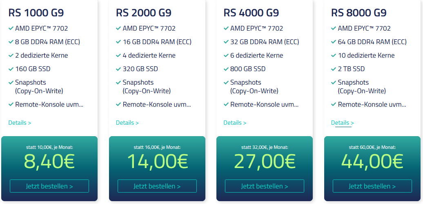This screenshot has height=204, width=423.
Task: Click checkmark next to 160 GB SSD
Action: click(11, 69)
